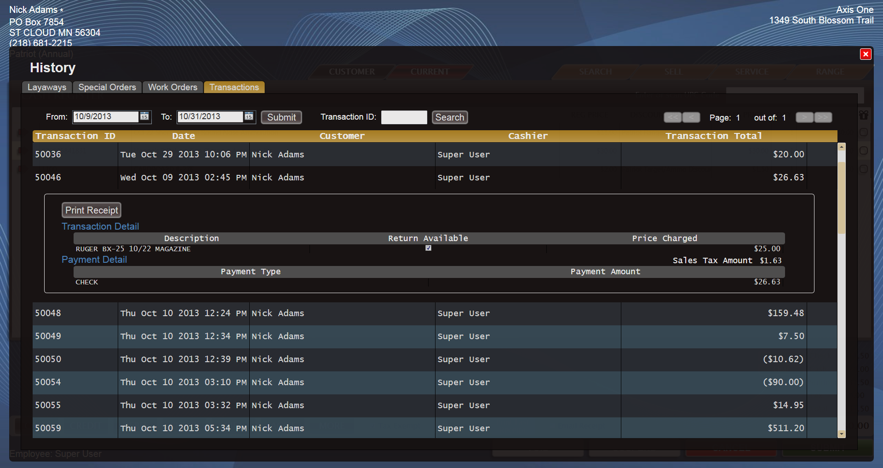The width and height of the screenshot is (883, 468).
Task: Click the Wed Oct 09 2013 02:45 PM date
Action: click(183, 178)
